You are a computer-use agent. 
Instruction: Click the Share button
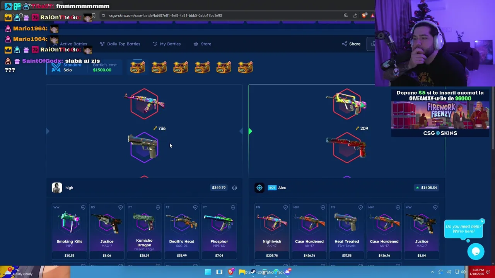(351, 44)
